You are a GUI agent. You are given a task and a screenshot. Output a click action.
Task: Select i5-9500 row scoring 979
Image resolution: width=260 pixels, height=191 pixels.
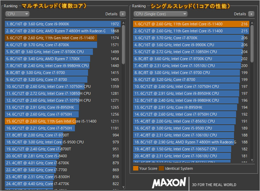click(63, 142)
